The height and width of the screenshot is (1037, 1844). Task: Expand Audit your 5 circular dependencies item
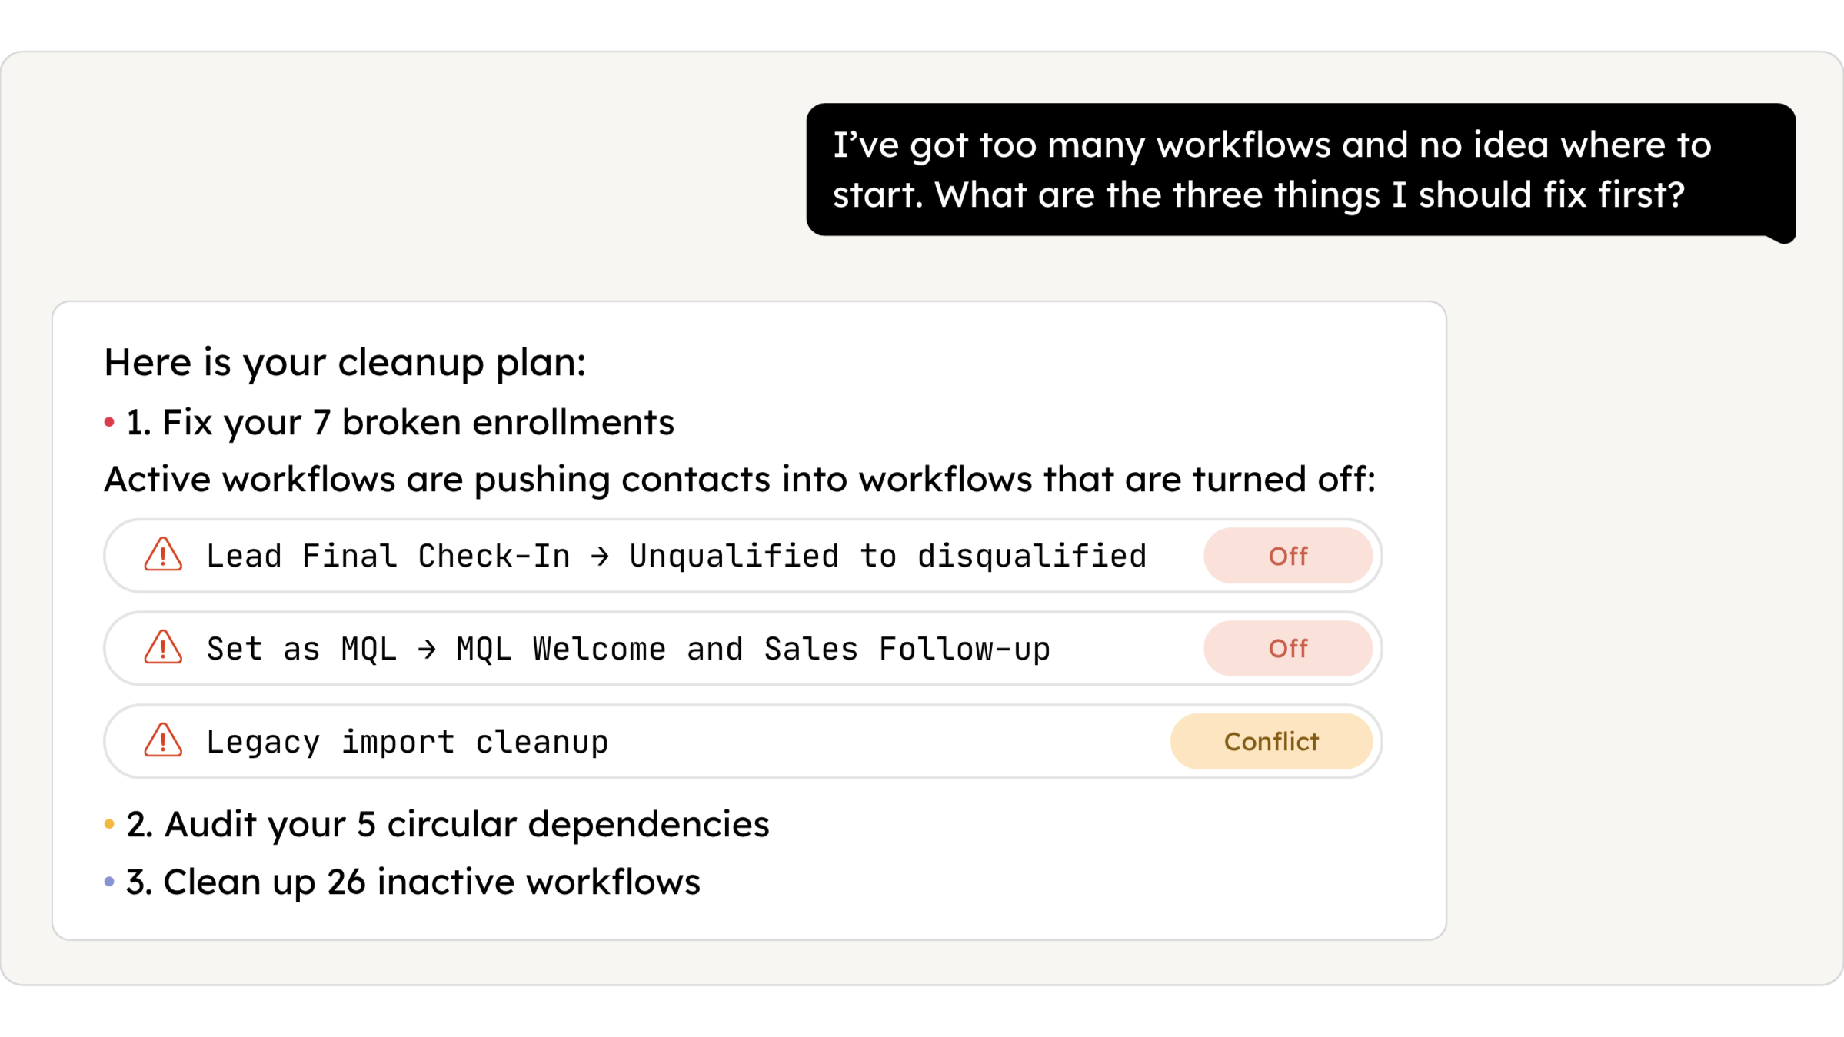pos(448,824)
